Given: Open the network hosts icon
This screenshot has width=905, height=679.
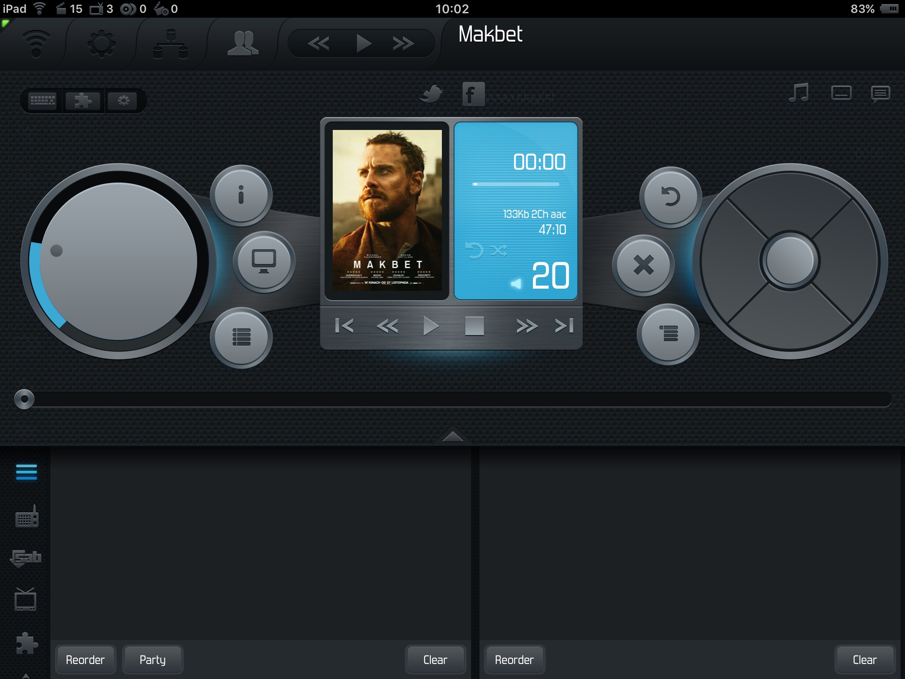Looking at the screenshot, I should pos(171,44).
